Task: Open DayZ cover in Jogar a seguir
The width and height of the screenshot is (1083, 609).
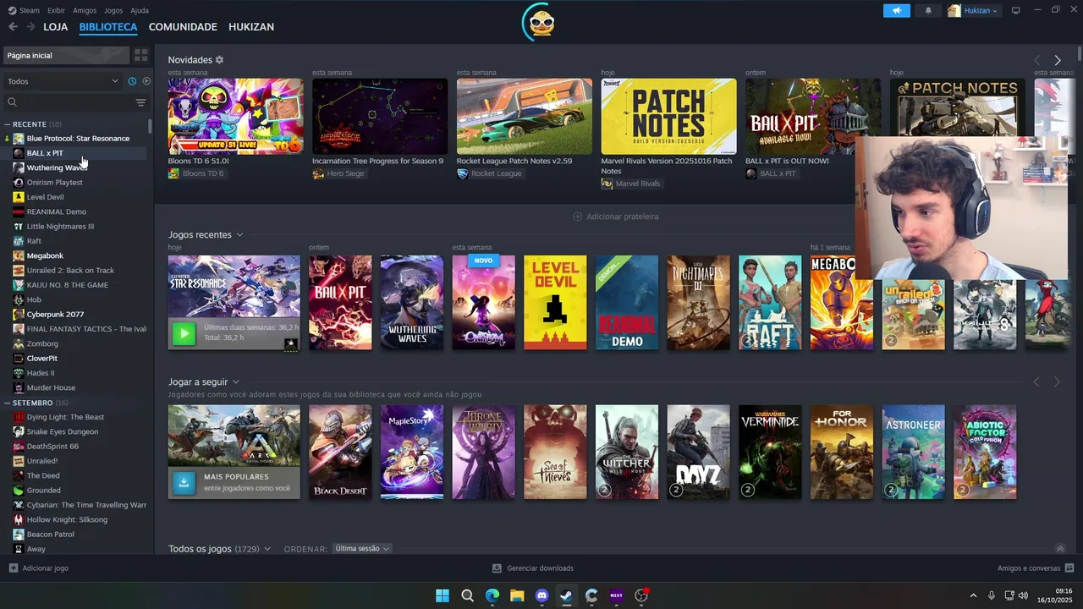Action: (698, 453)
